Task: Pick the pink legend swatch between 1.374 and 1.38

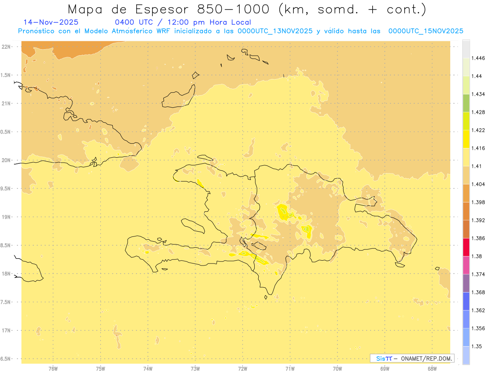Action: (x=466, y=265)
